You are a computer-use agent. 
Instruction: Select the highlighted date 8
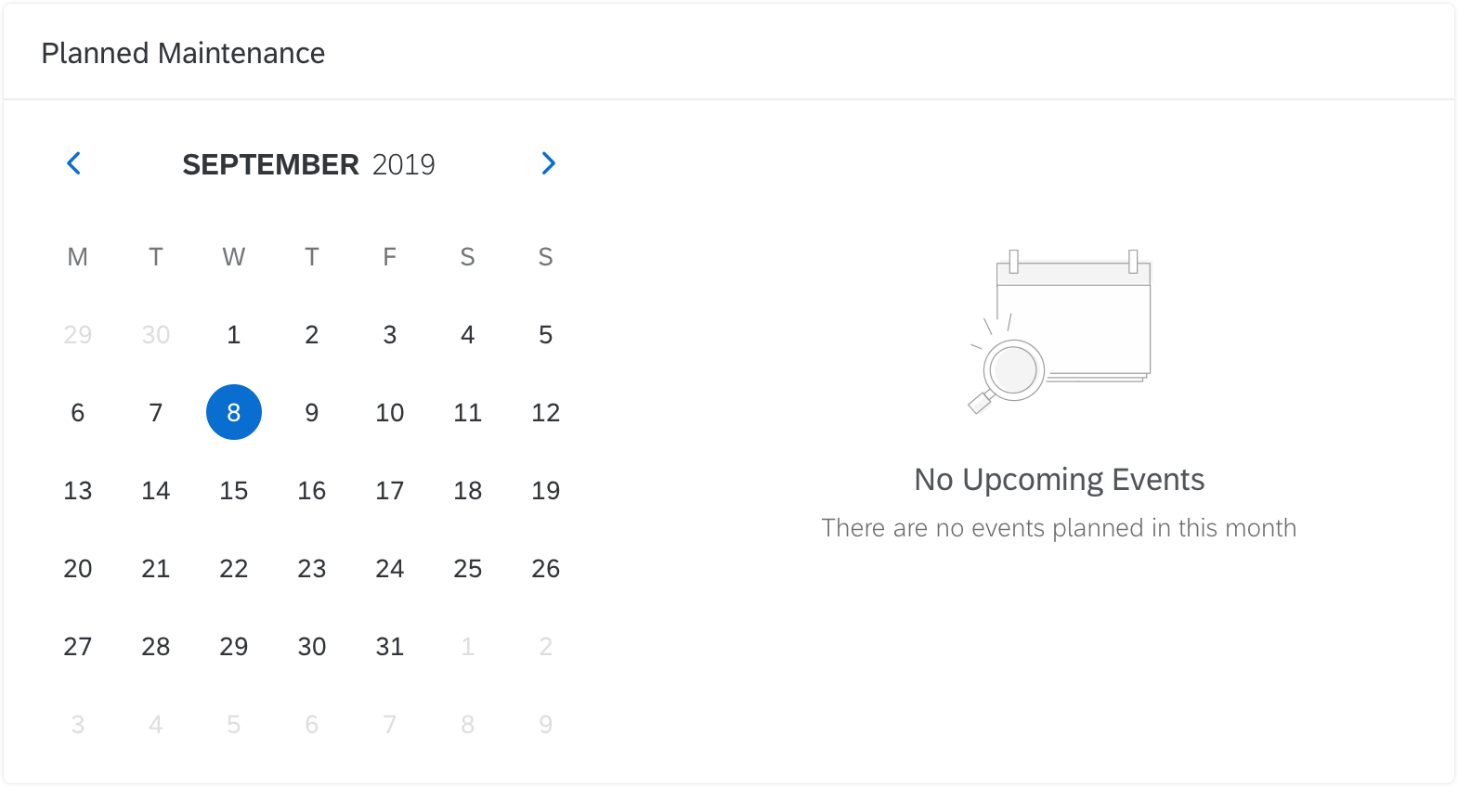tap(234, 412)
